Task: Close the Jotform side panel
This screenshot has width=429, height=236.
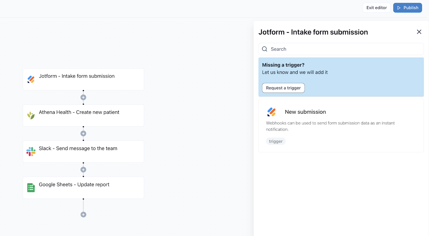Action: [x=419, y=32]
